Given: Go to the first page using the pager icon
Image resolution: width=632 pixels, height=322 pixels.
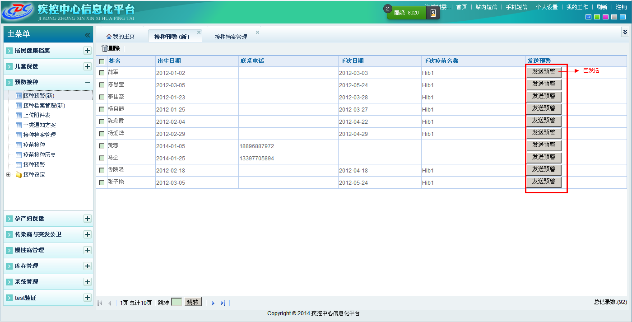Looking at the screenshot, I should coord(100,303).
